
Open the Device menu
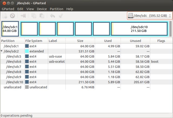(42, 9)
